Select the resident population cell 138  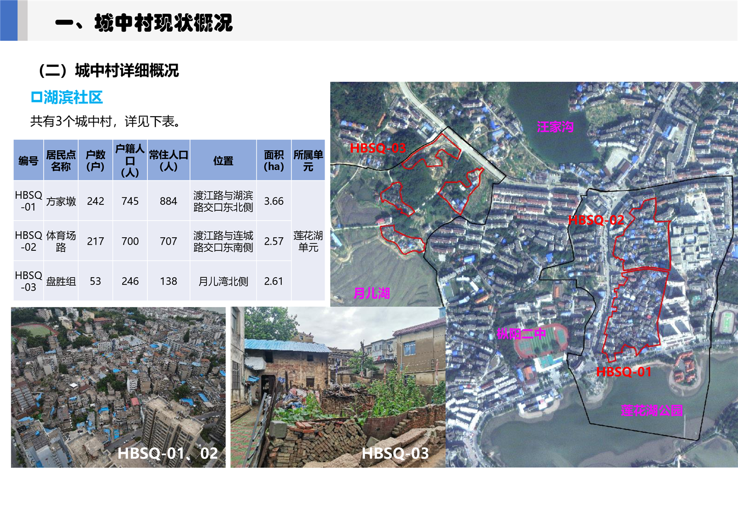pos(168,280)
